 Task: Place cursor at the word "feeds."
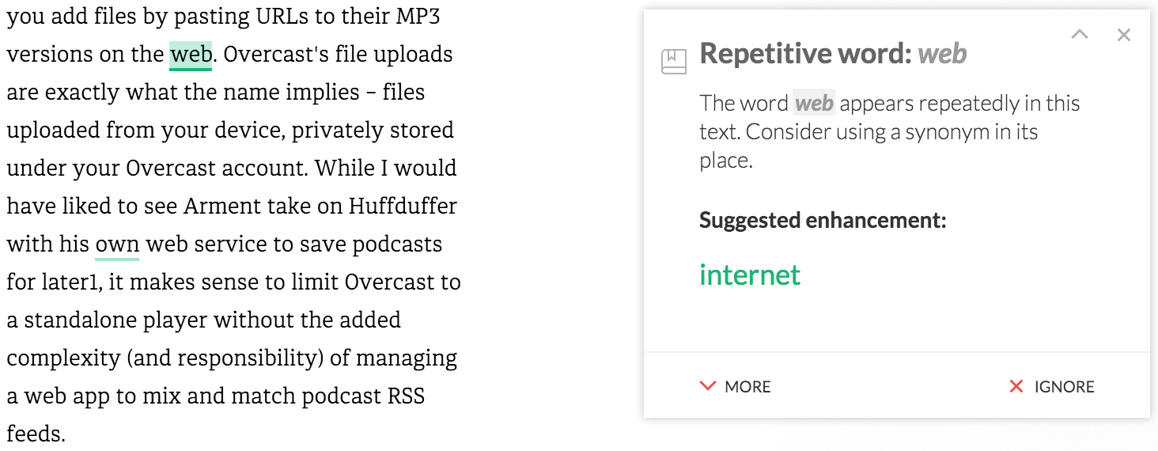(x=36, y=434)
